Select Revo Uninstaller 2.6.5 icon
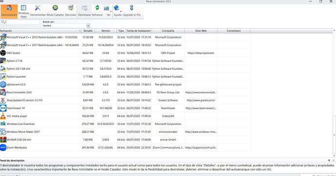 click(x=3, y=92)
